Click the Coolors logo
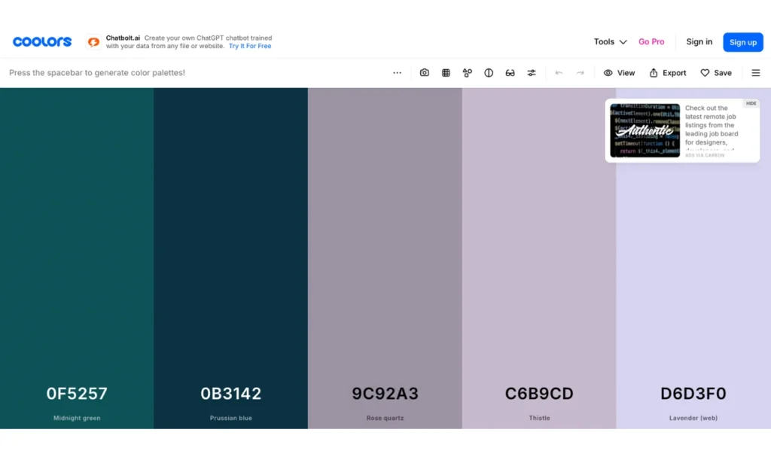Image resolution: width=771 pixels, height=460 pixels. pyautogui.click(x=42, y=42)
